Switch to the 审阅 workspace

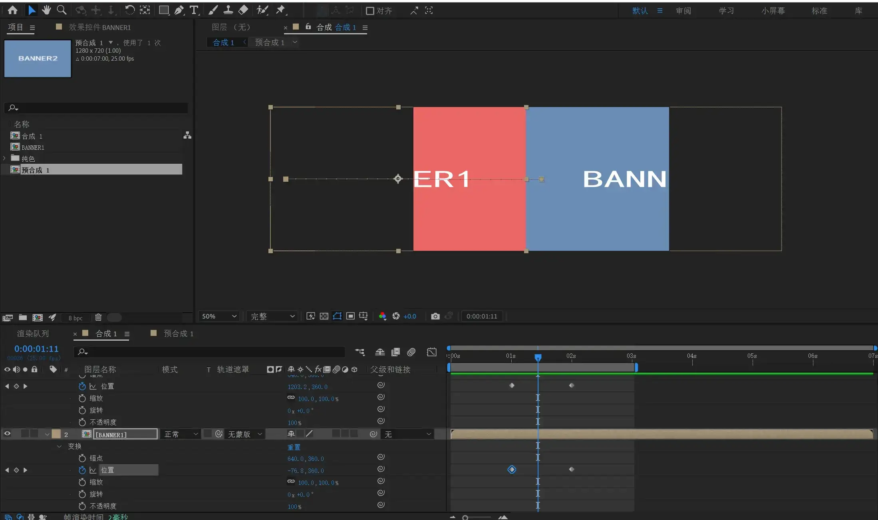683,11
